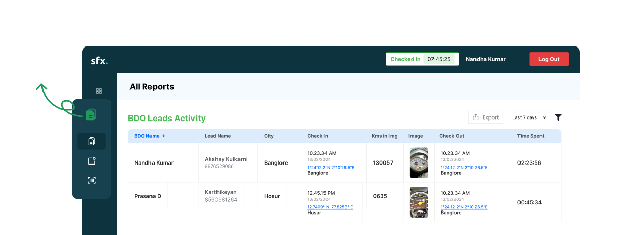
Task: Click the funnel filter icon
Action: pos(558,118)
